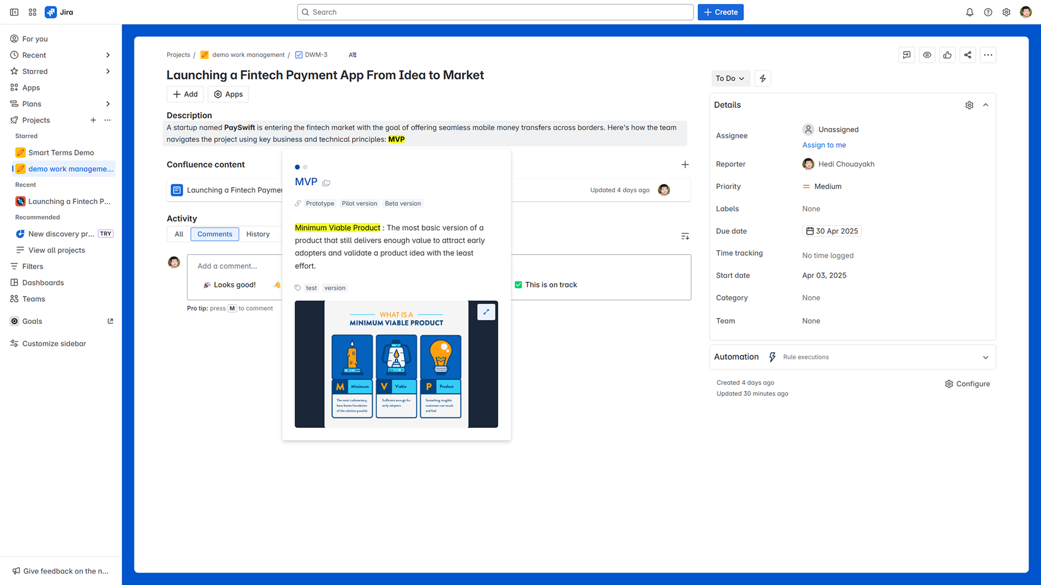1041x585 pixels.
Task: Expand the MVP image preview
Action: coord(486,311)
